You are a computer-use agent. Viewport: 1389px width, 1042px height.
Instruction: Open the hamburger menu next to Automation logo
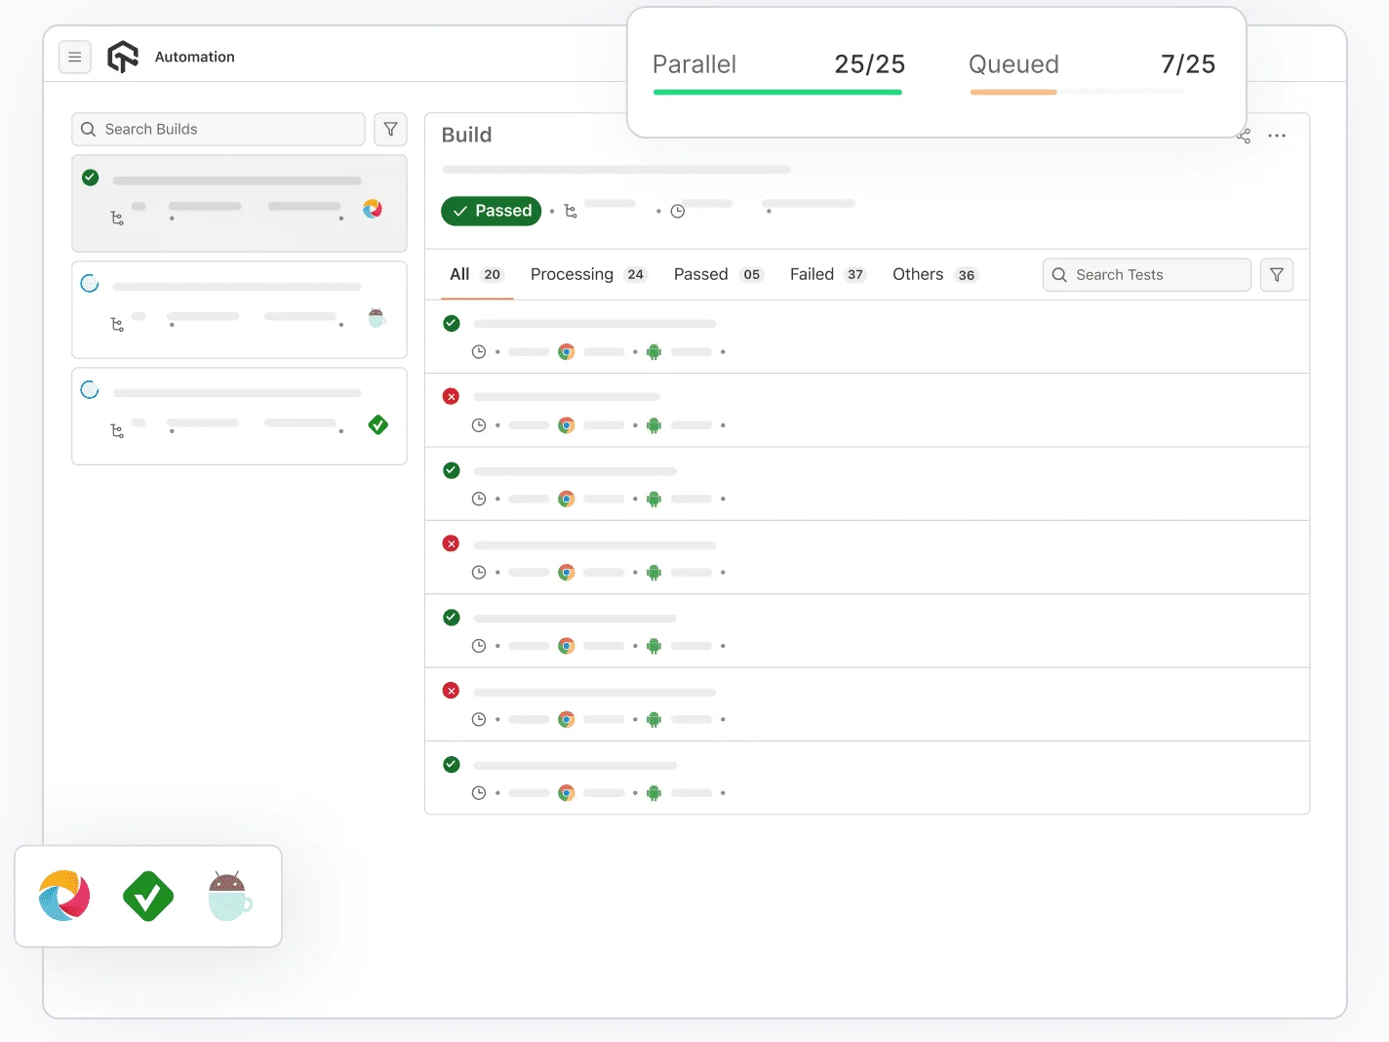click(x=75, y=57)
